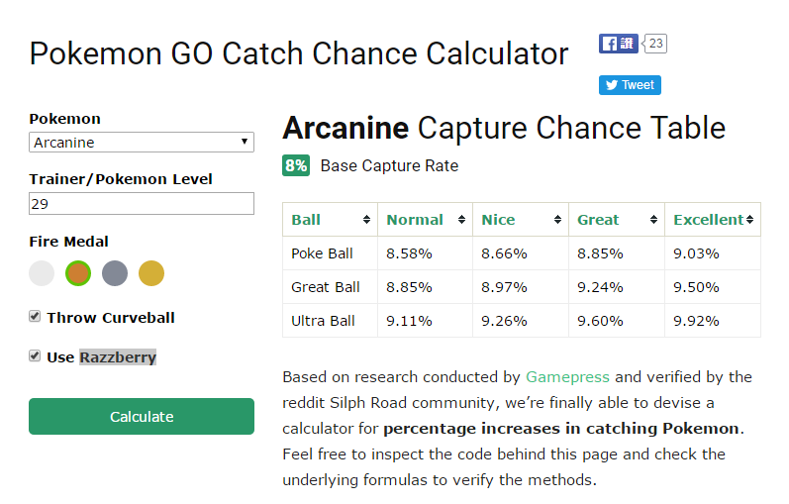The width and height of the screenshot is (789, 504).
Task: Click the Twitter Tweet button
Action: click(x=630, y=85)
